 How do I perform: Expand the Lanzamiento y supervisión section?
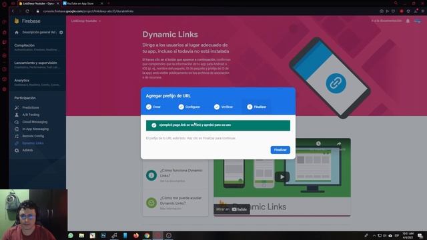(37, 65)
